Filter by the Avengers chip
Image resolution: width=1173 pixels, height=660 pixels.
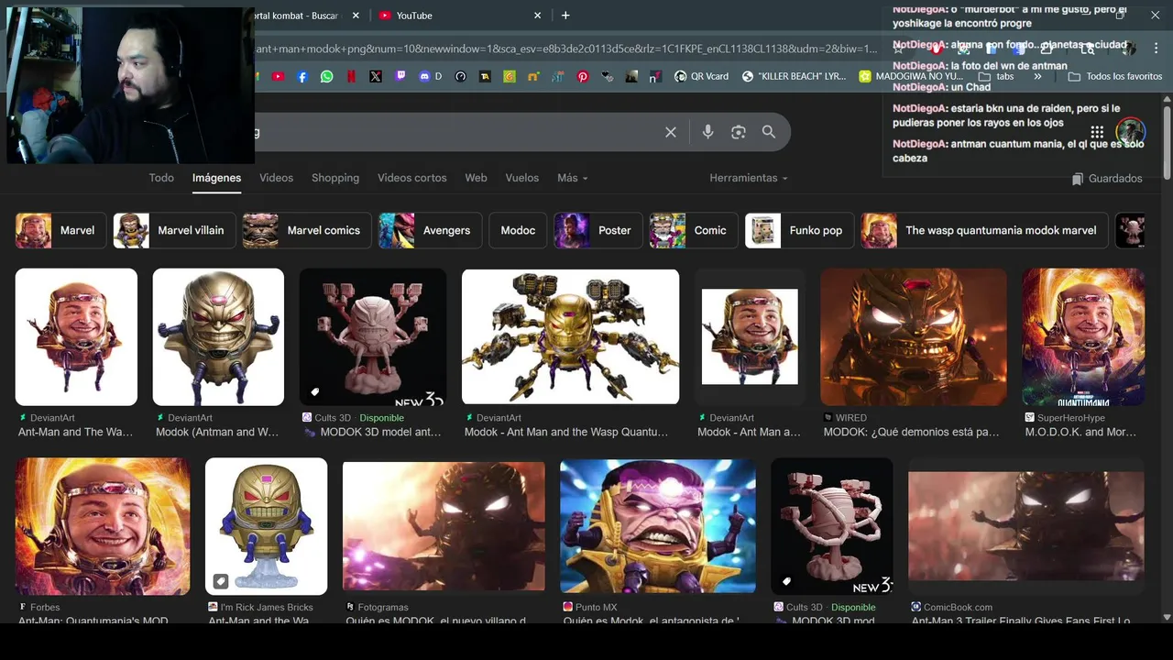(x=430, y=231)
